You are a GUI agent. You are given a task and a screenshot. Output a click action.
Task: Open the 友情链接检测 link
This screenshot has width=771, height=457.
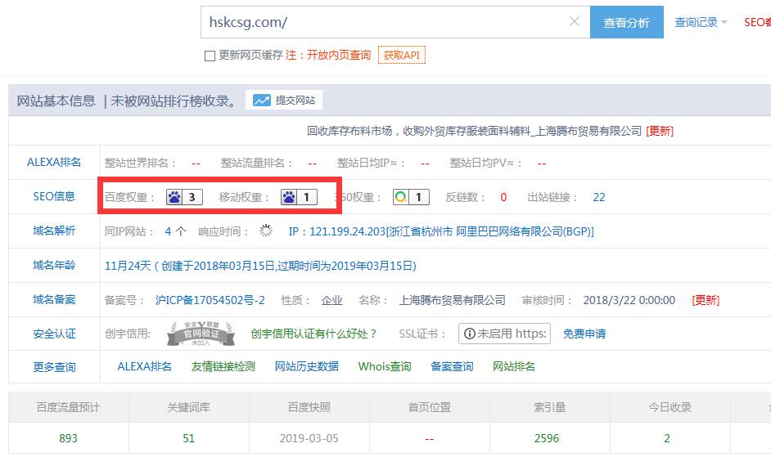(223, 366)
